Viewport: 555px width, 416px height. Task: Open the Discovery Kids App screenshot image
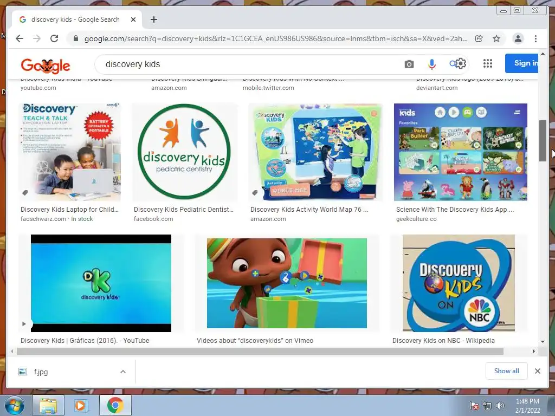click(x=461, y=152)
